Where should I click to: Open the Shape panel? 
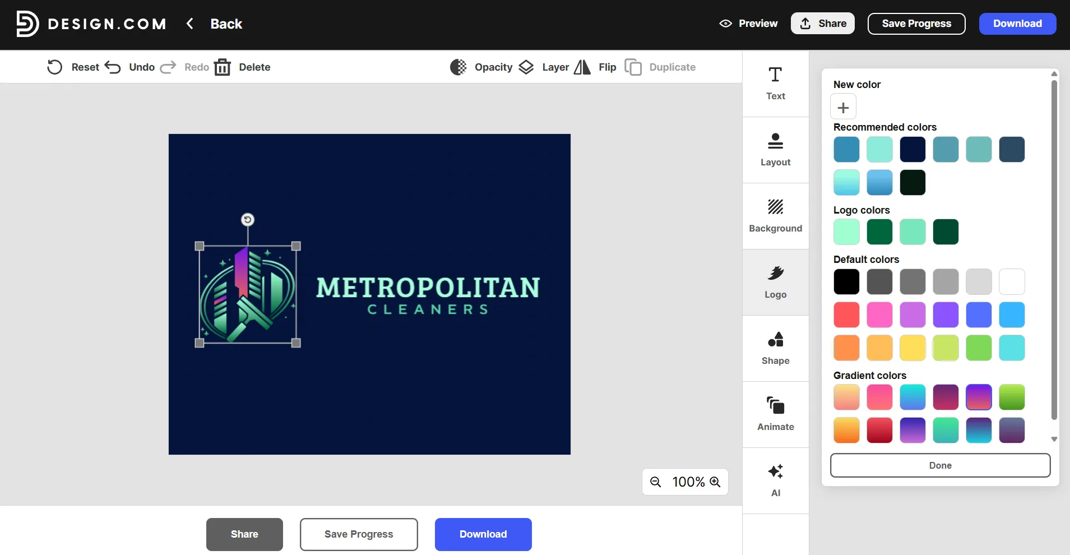pos(776,348)
